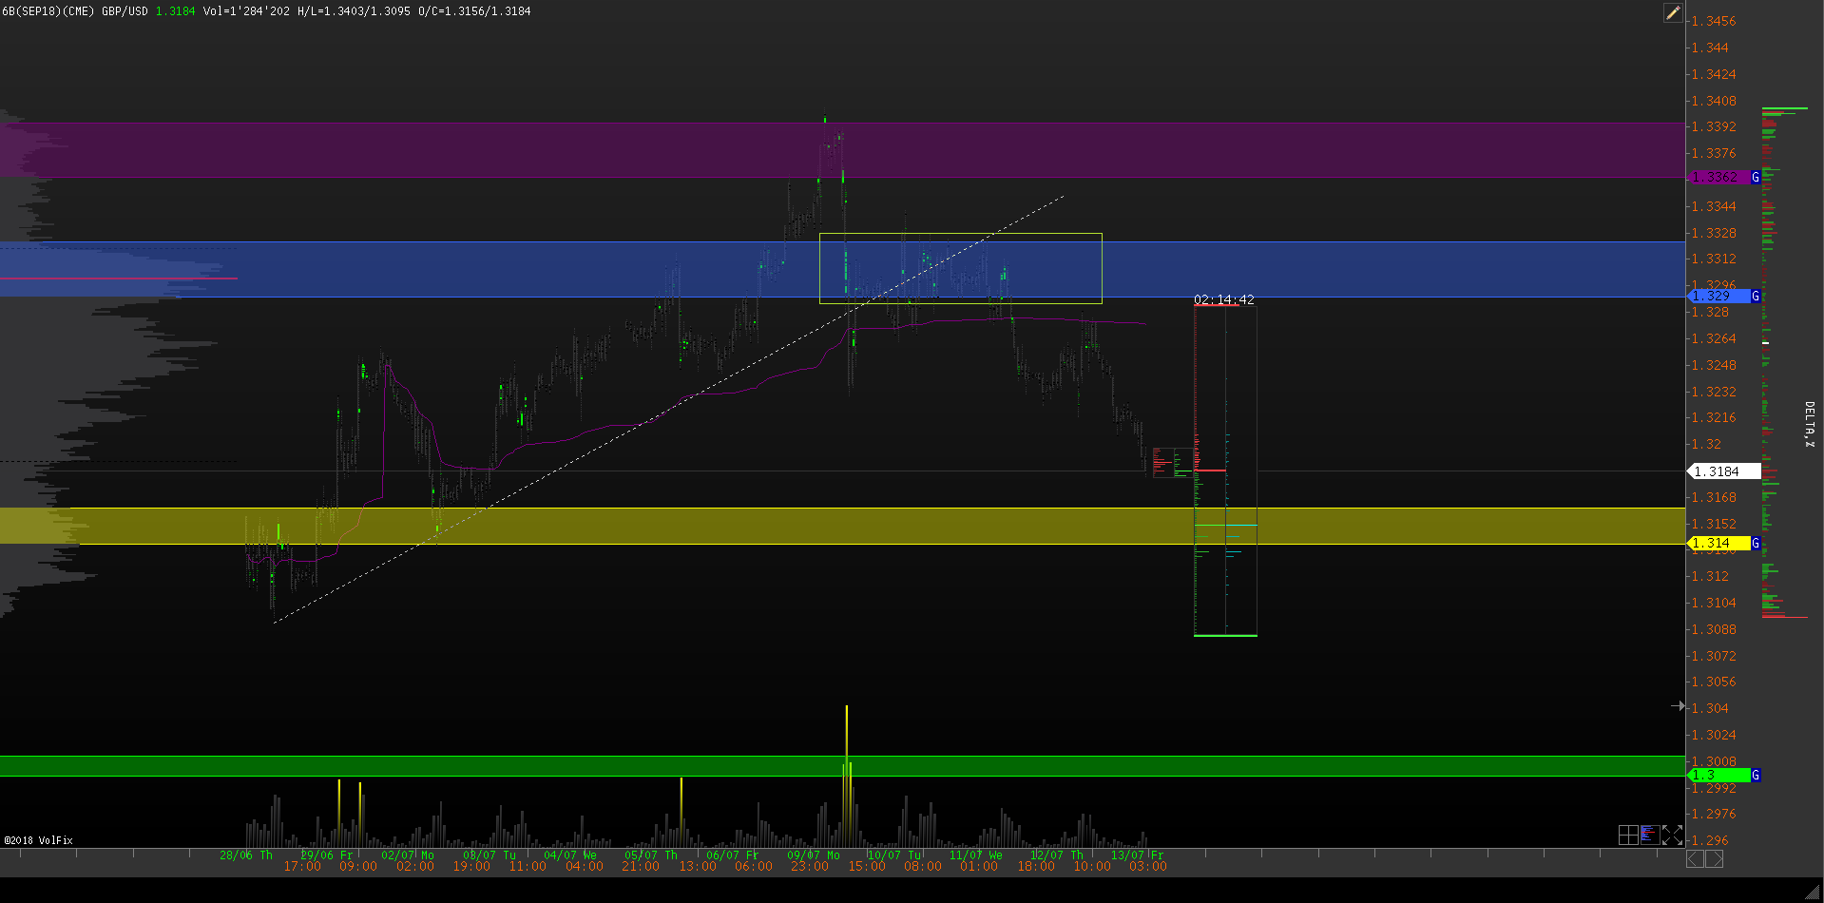Screen dimensions: 1824x903
Task: Click the G badge on the 1.3362 level
Action: tap(1756, 178)
